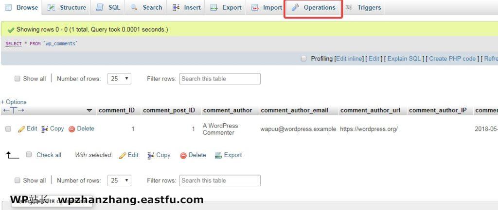Click the Structure tab icon
This screenshot has width=498, height=210.
click(51, 7)
